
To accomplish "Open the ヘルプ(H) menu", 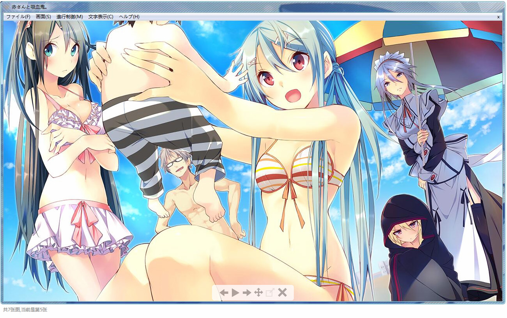I will tap(129, 17).
